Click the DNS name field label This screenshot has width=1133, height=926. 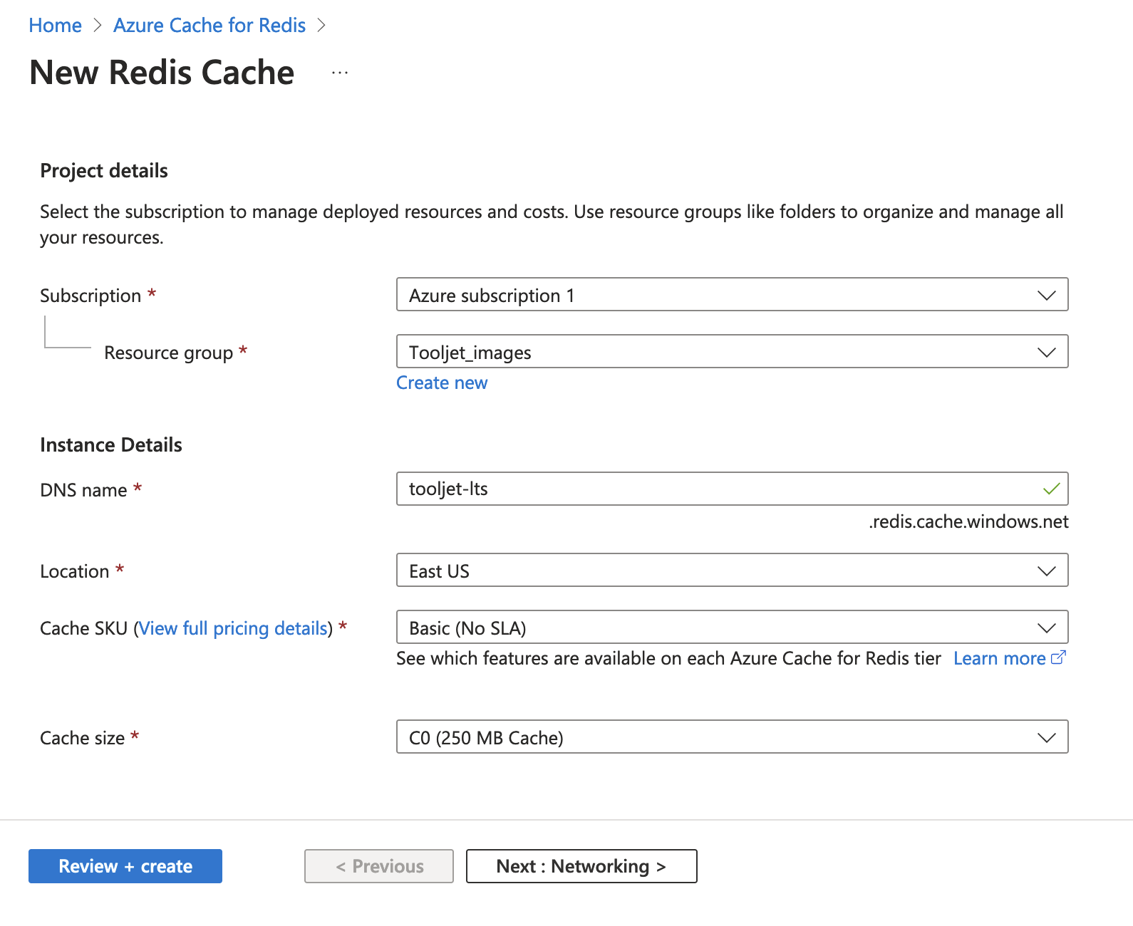(83, 490)
